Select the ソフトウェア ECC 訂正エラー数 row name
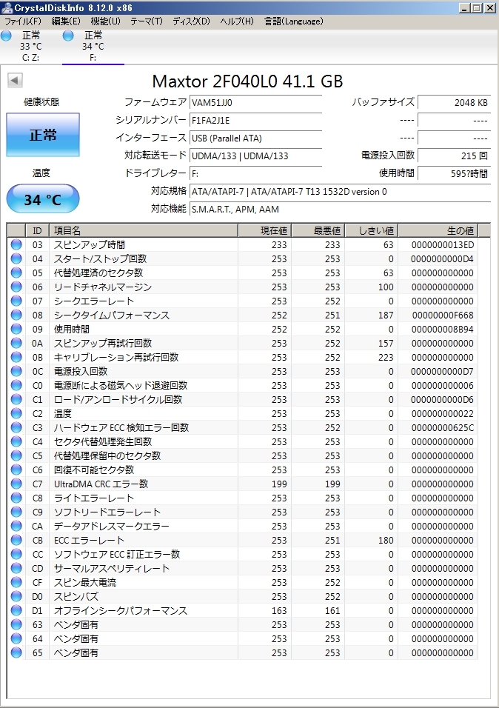This screenshot has height=708, width=499. [117, 555]
